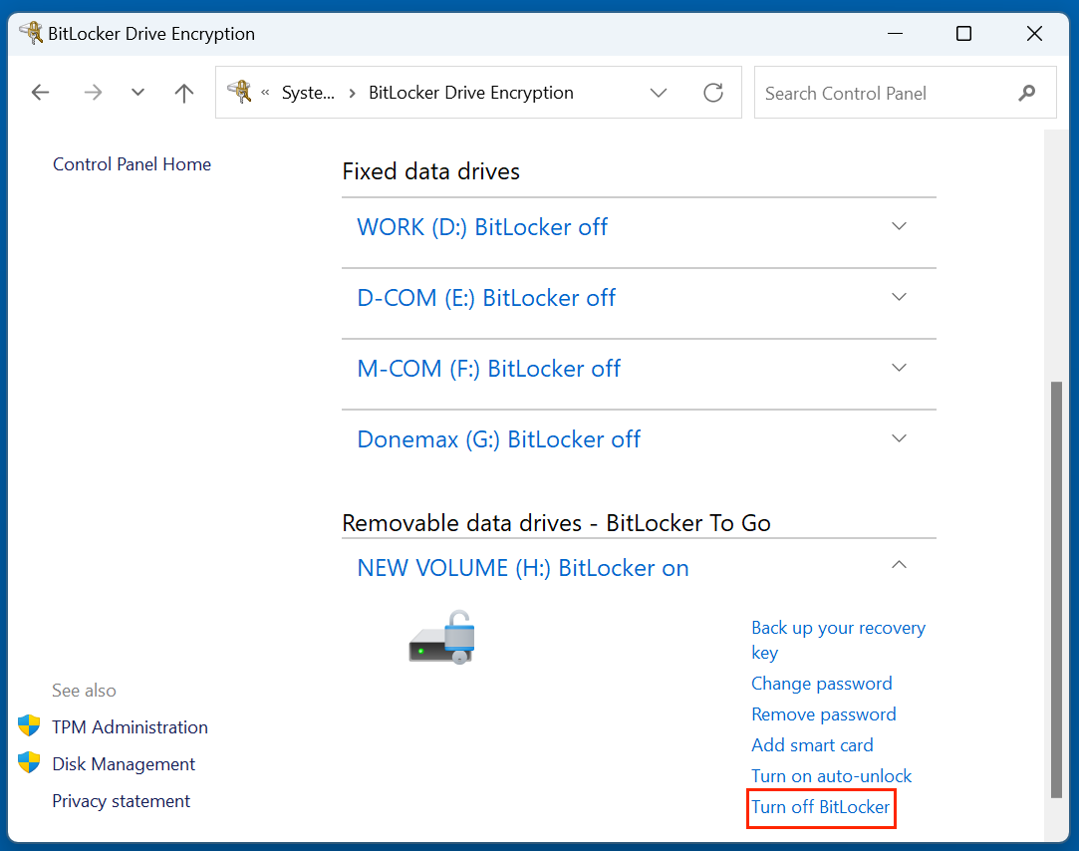Click the up one level arrow

(183, 92)
